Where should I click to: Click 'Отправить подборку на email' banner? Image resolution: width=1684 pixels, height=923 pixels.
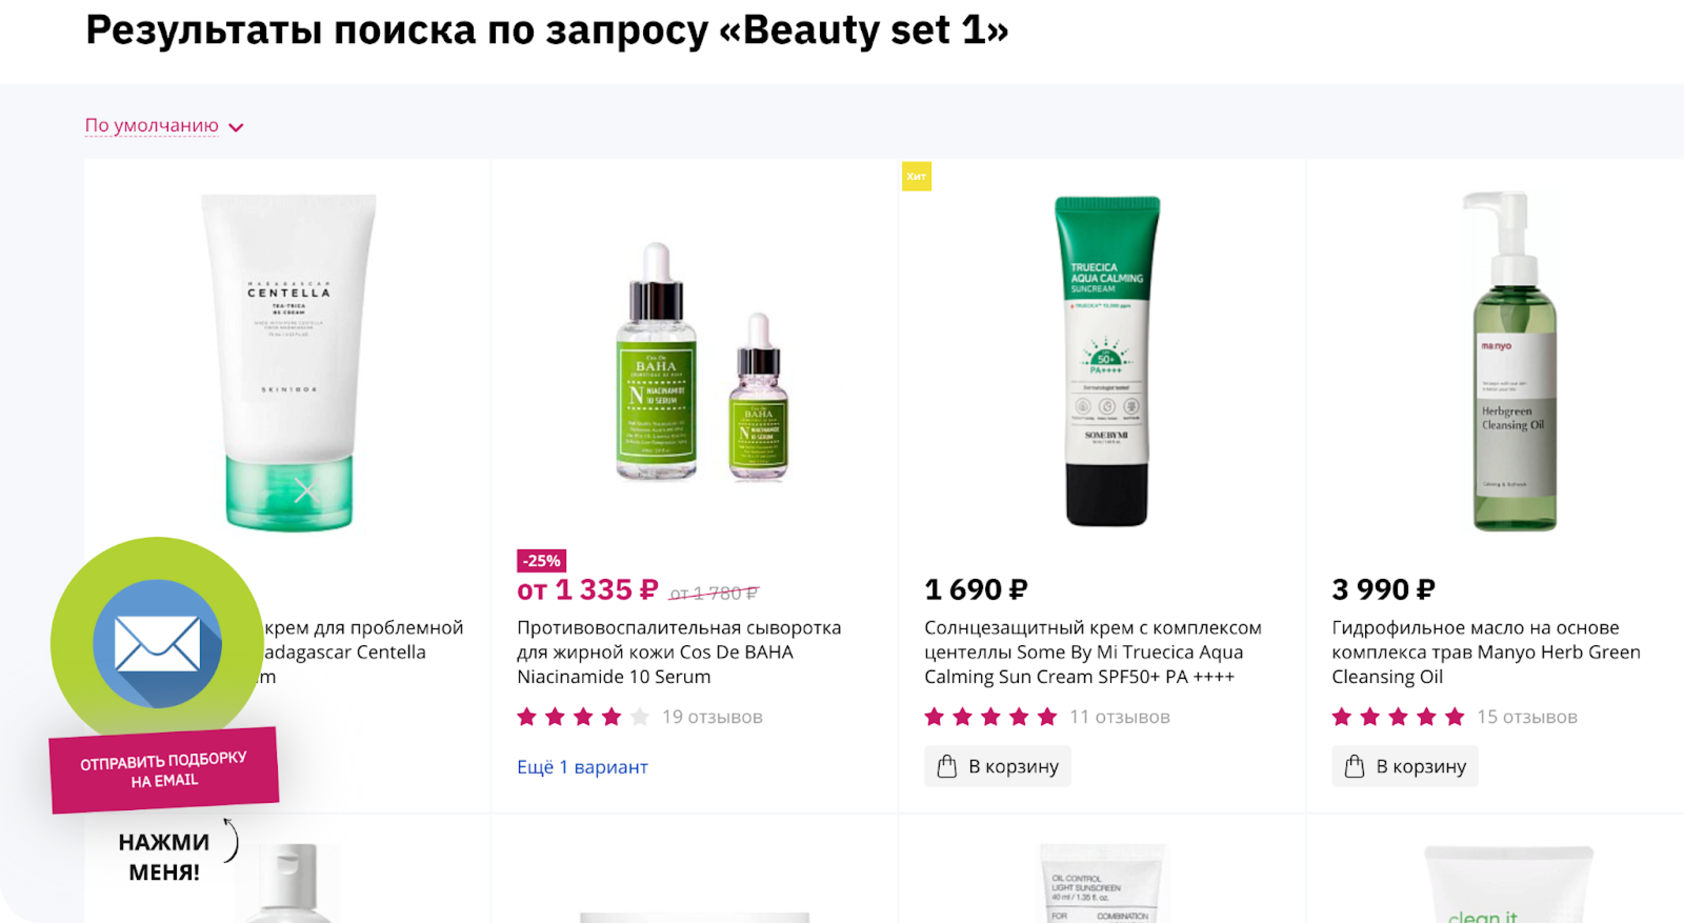point(164,770)
